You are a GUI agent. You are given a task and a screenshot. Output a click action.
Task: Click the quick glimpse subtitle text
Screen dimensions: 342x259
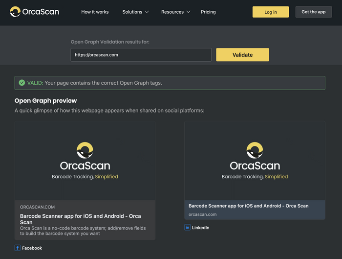click(109, 110)
